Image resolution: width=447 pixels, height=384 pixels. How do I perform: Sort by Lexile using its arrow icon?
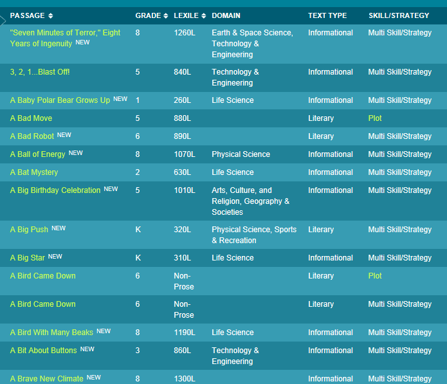(x=203, y=15)
